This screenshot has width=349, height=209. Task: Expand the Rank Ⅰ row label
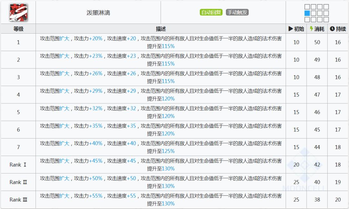18,164
